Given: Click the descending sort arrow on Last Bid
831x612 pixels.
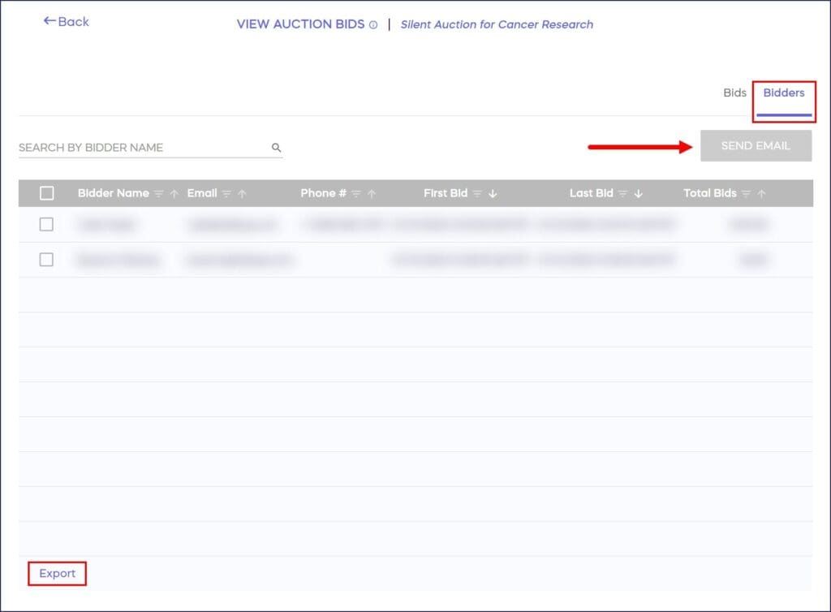Looking at the screenshot, I should point(639,193).
